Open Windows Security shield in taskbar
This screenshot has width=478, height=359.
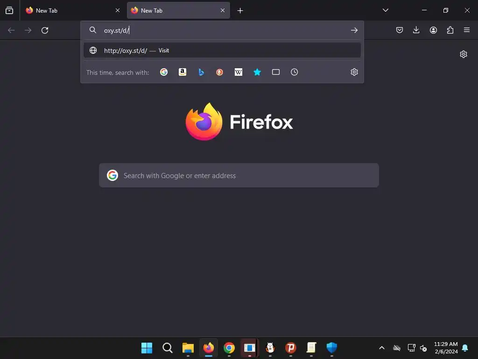[x=332, y=348]
